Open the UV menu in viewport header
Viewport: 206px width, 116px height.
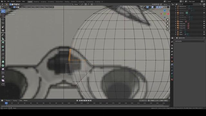(x=52, y=7)
